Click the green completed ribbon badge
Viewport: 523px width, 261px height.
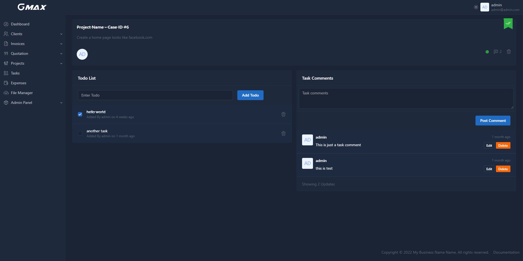tap(508, 23)
